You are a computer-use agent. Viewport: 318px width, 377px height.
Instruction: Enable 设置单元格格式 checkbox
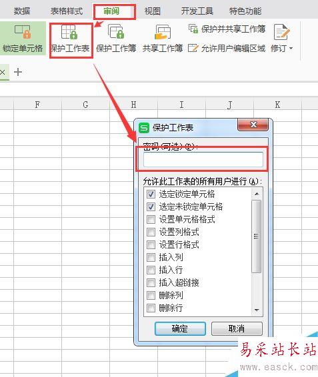[151, 219]
